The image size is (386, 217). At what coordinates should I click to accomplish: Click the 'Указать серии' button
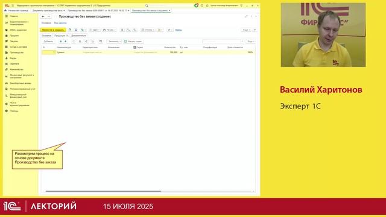(133, 42)
